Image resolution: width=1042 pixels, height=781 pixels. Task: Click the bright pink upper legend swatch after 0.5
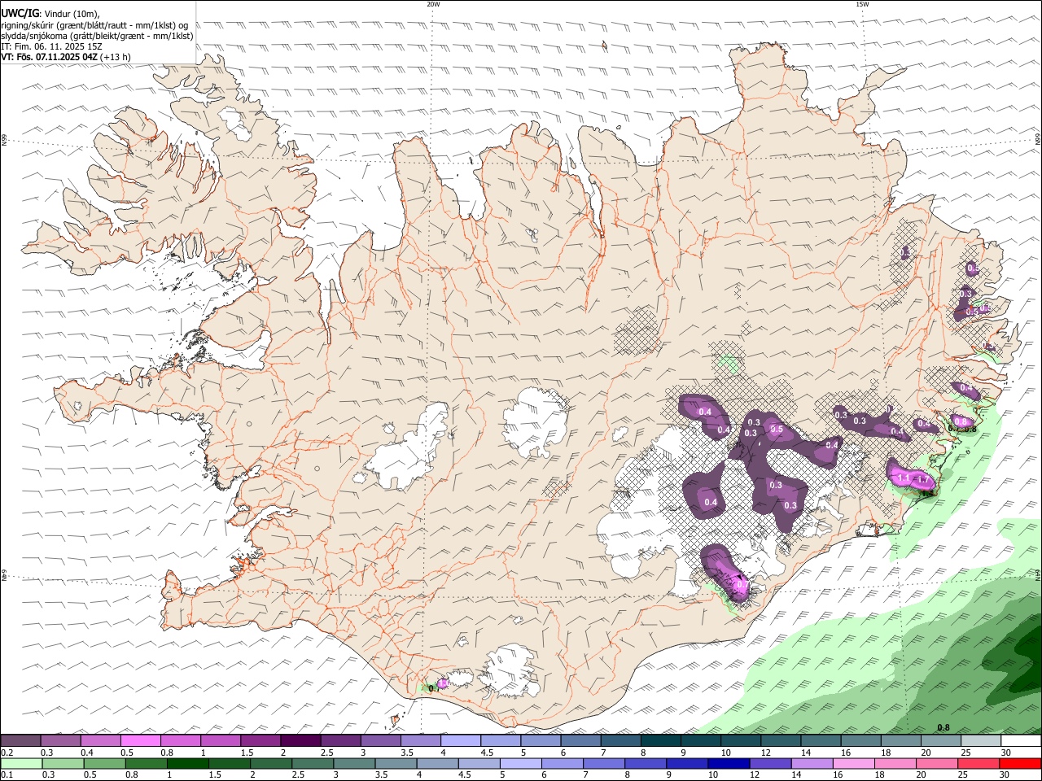(140, 740)
